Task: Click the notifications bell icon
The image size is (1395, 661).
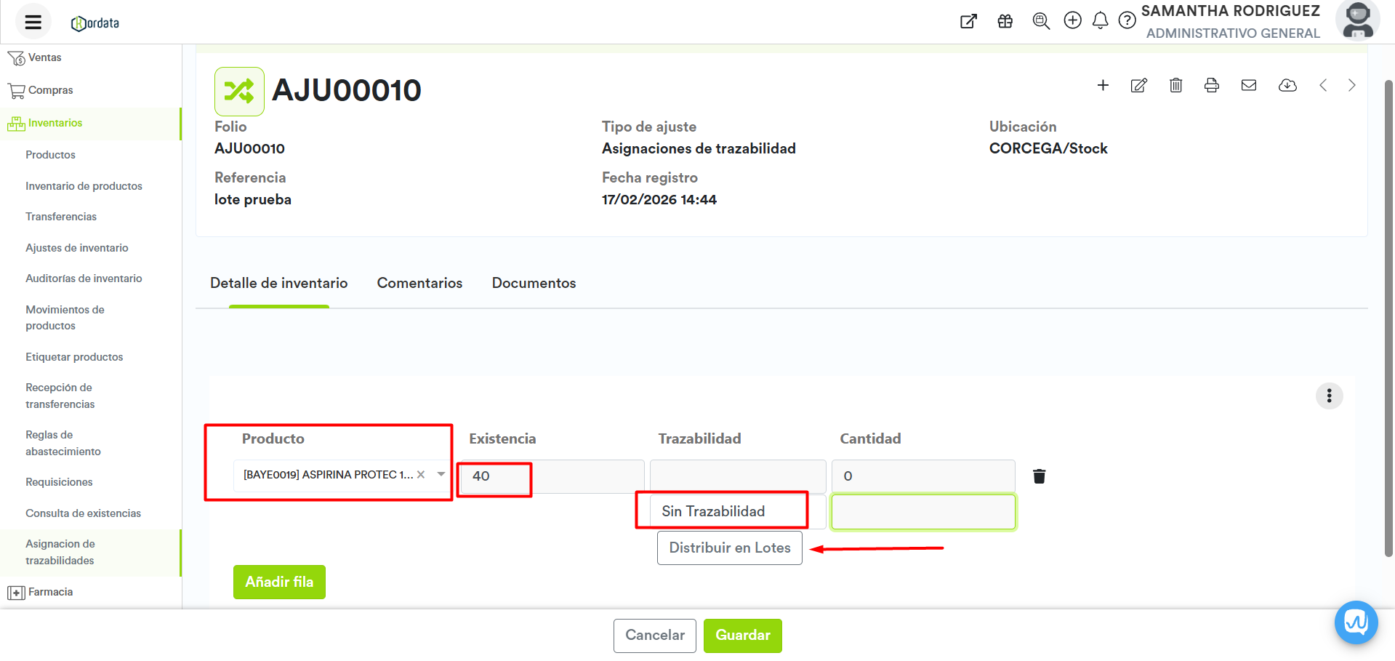Action: click(1100, 21)
